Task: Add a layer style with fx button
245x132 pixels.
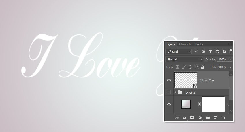Action: (x=184, y=118)
